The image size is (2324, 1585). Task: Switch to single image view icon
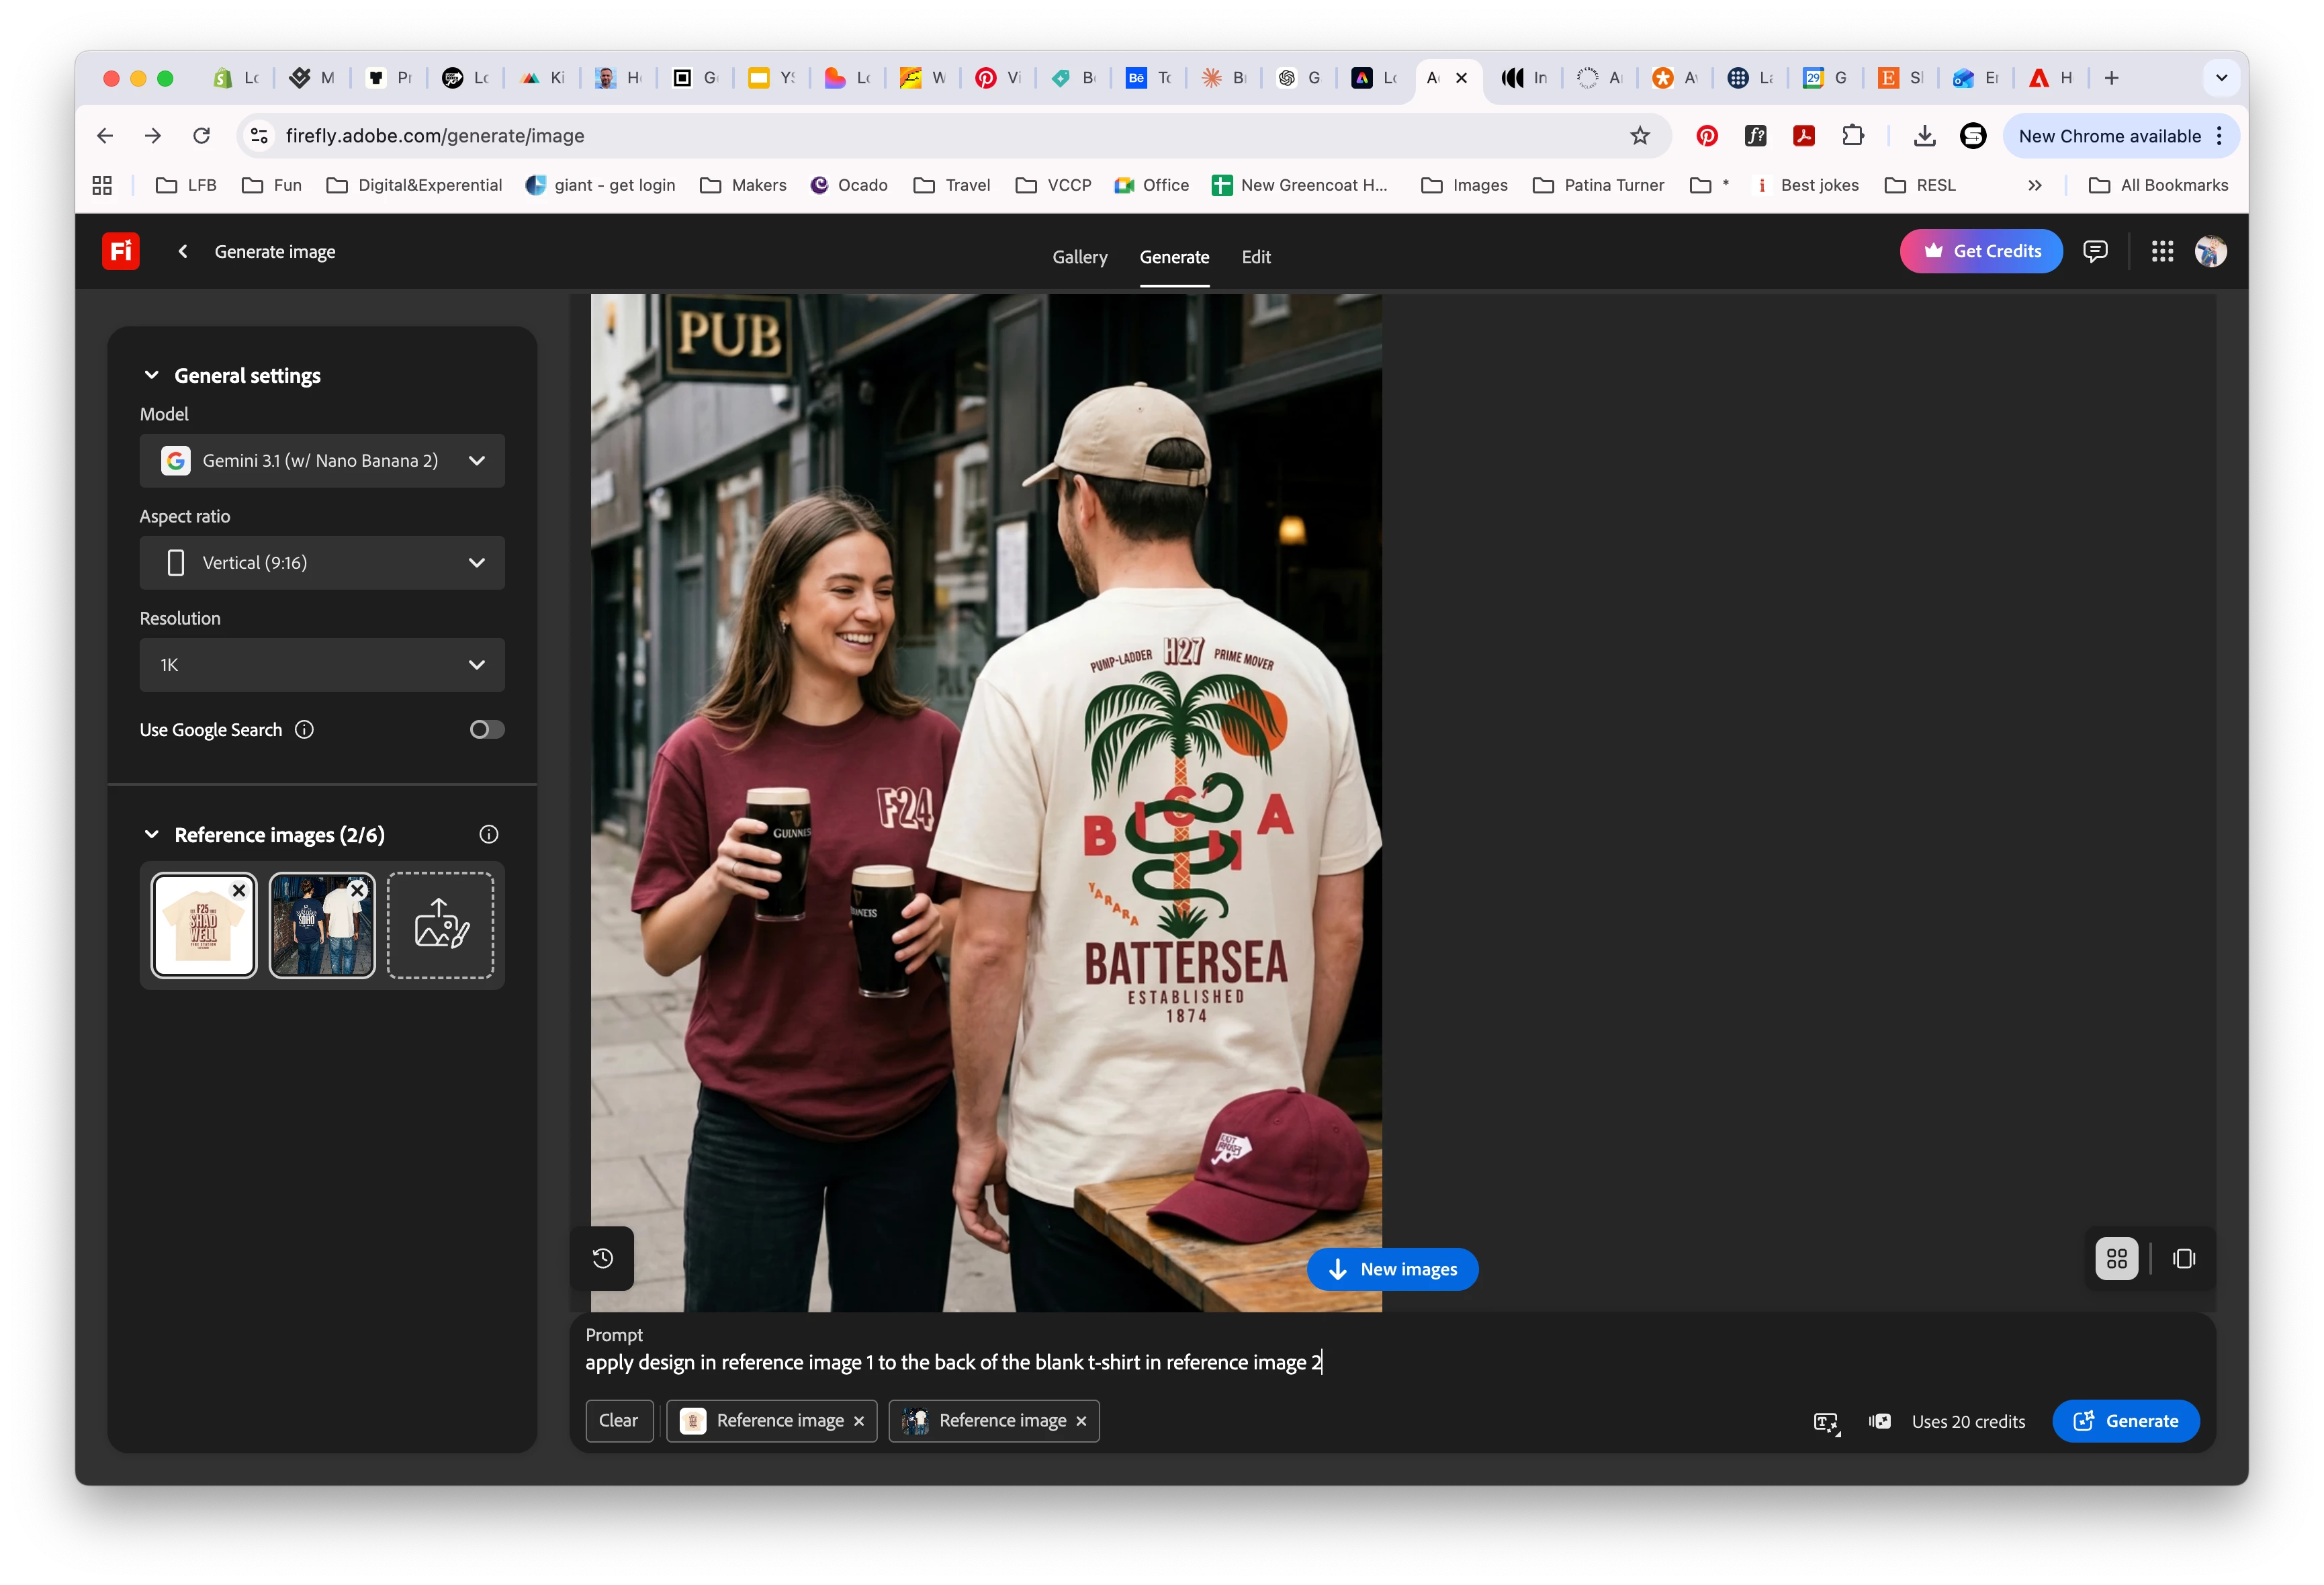(x=2184, y=1258)
